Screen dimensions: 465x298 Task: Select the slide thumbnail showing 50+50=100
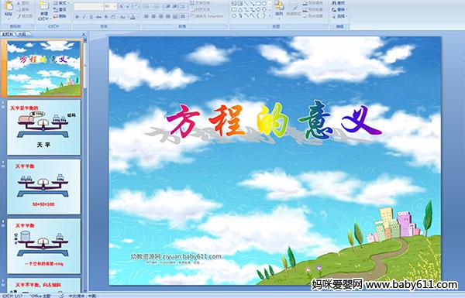point(43,187)
